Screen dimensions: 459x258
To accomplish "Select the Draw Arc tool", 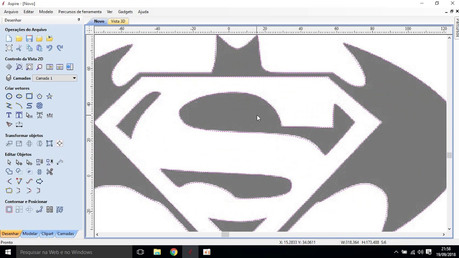I will pos(19,106).
